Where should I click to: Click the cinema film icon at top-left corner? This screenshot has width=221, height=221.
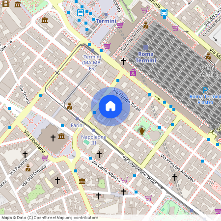click(6, 3)
